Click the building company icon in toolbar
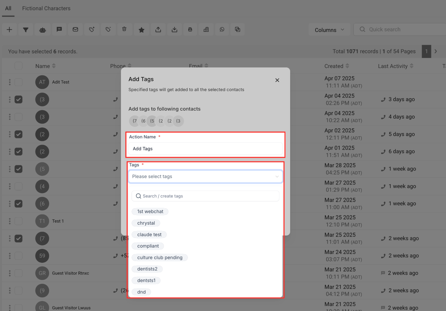Screen dimensions: 446x311 click(x=206, y=30)
